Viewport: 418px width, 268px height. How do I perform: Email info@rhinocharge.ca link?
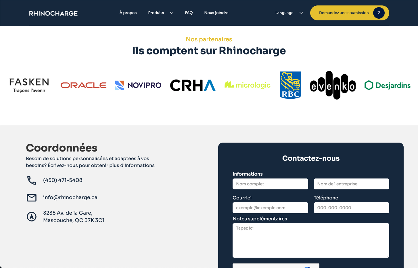click(x=70, y=197)
